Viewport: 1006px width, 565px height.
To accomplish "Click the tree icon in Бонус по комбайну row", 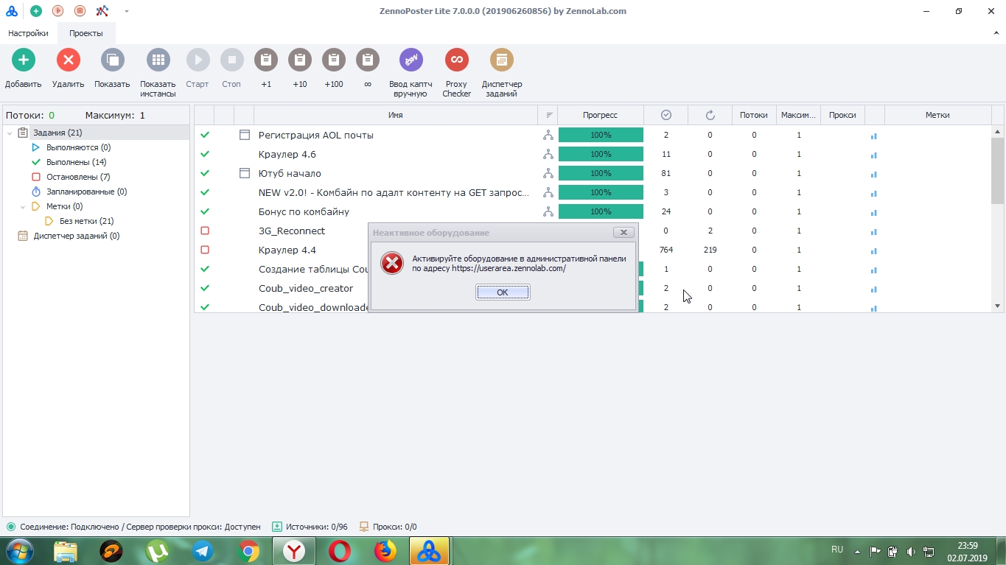I will (x=548, y=211).
